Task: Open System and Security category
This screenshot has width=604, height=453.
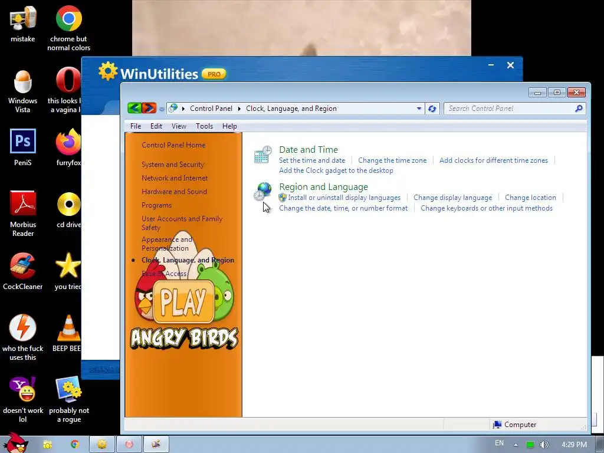Action: click(x=173, y=165)
